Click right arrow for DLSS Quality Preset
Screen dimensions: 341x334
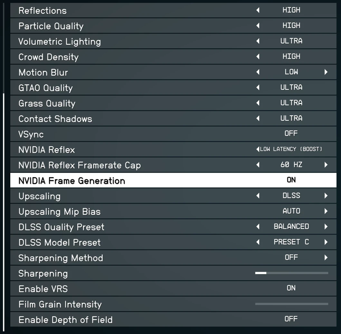(326, 227)
